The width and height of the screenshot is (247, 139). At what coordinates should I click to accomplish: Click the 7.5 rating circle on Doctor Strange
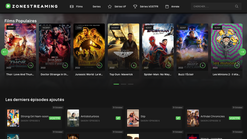65,65
